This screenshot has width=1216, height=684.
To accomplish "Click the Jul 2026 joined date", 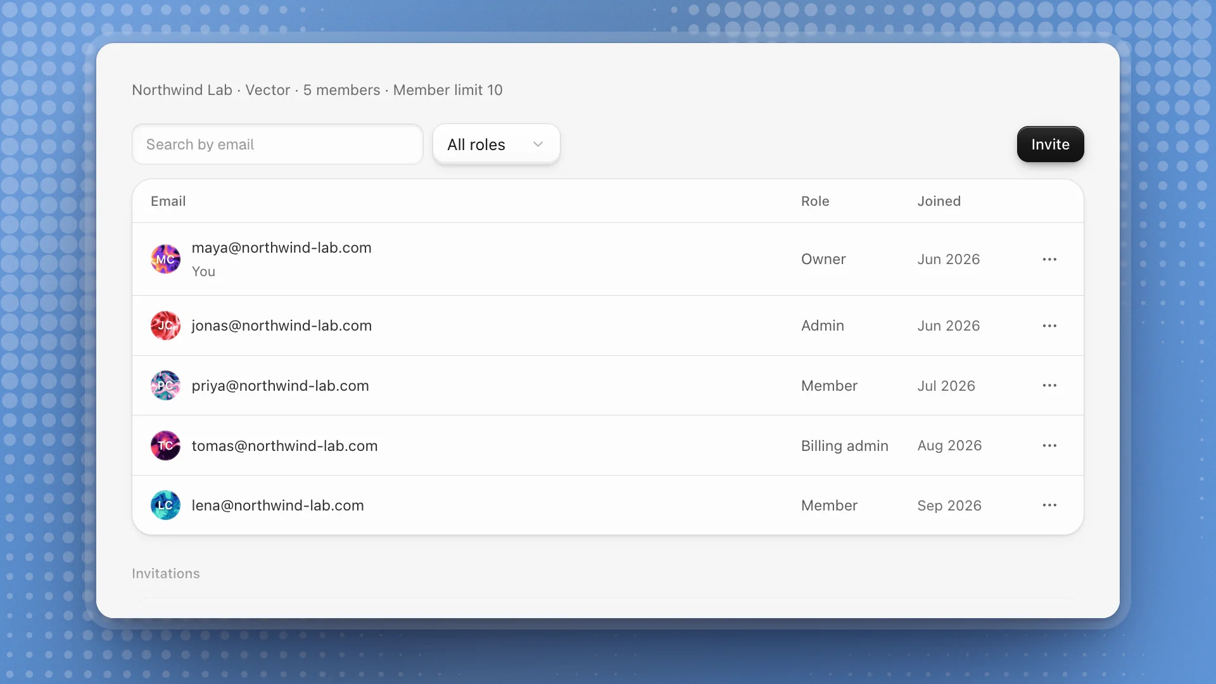I will click(x=946, y=386).
